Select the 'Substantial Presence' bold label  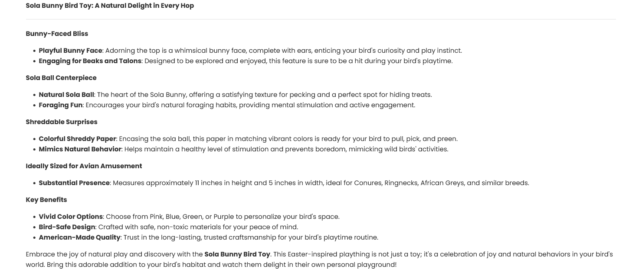[74, 183]
